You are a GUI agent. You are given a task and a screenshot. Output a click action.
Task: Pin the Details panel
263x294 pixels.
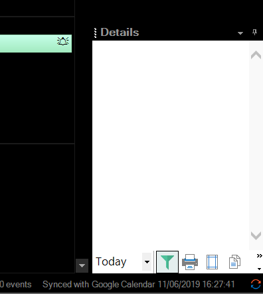pyautogui.click(x=254, y=33)
